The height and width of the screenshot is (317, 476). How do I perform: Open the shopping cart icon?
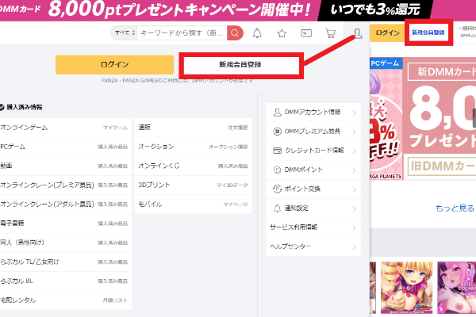(x=330, y=33)
